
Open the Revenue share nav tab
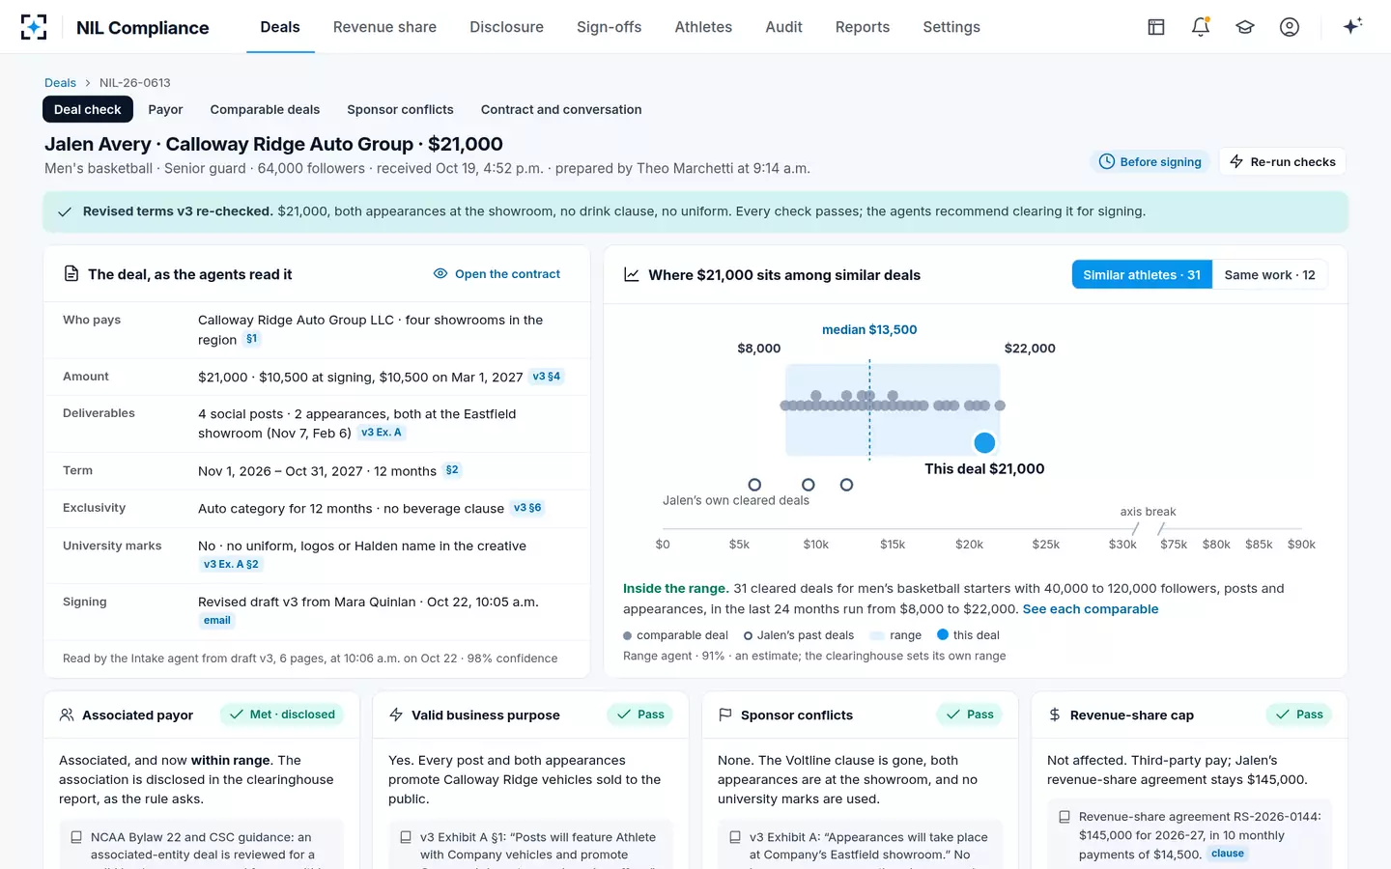point(384,27)
